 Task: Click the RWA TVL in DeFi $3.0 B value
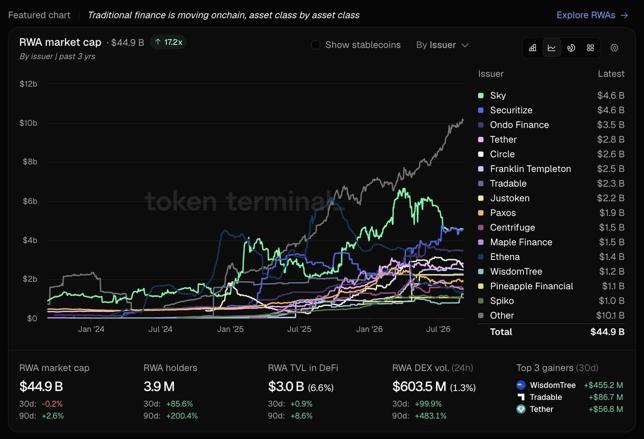coord(286,386)
